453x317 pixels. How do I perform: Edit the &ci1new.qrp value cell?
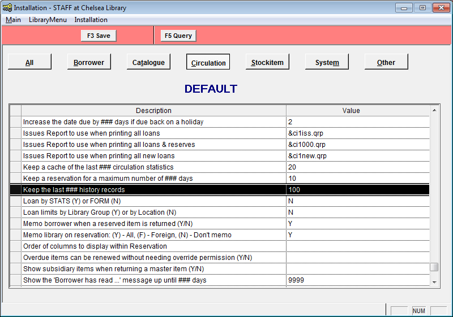point(358,156)
